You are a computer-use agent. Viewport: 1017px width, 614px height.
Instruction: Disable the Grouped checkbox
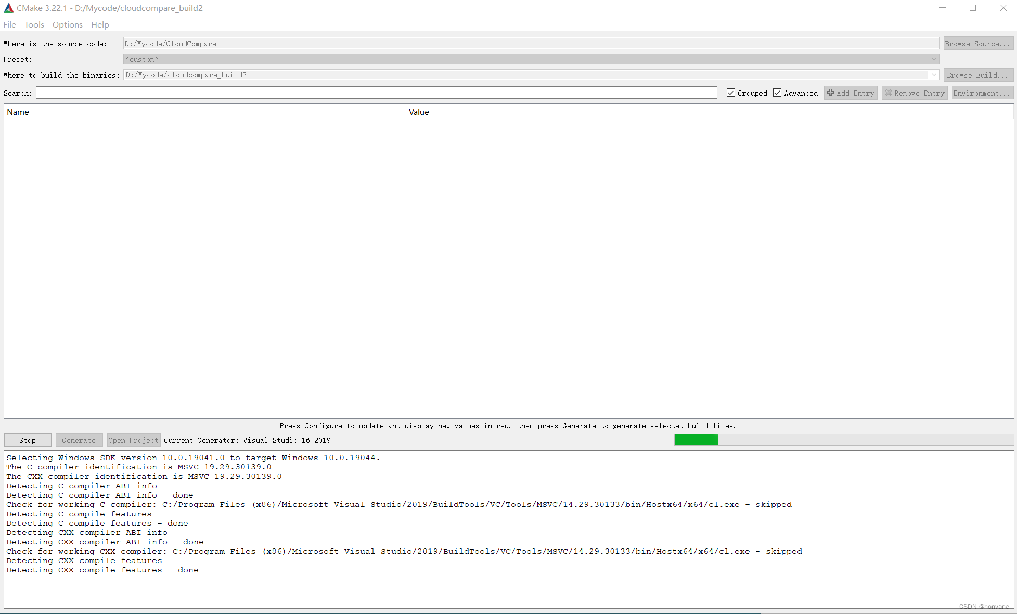pos(731,93)
